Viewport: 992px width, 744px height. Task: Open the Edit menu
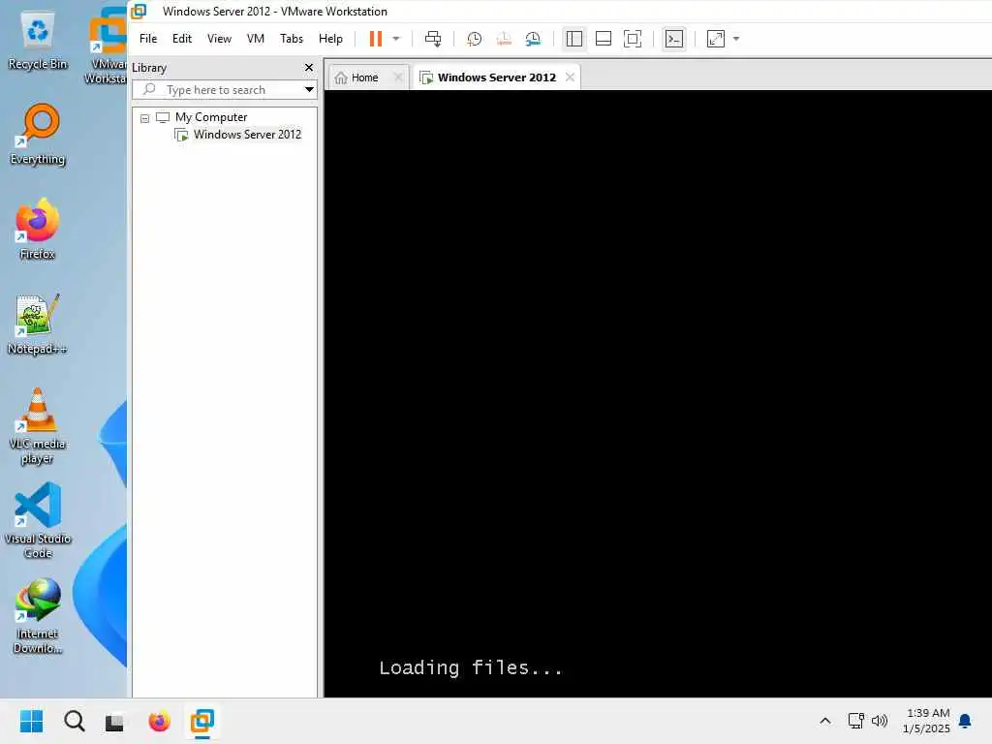point(181,39)
